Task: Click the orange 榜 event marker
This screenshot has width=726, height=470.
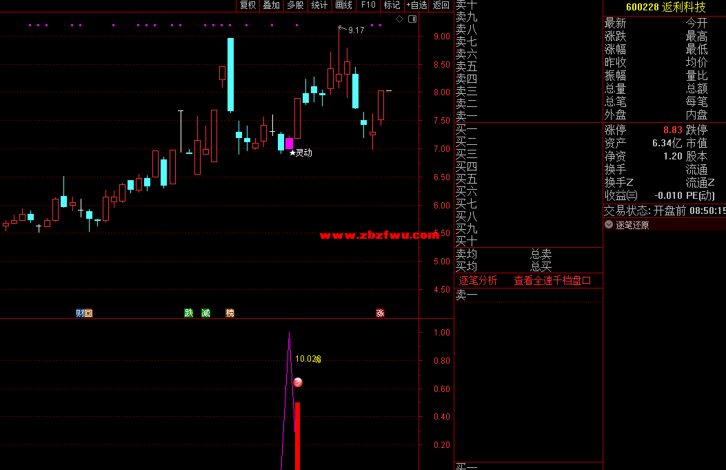Action: click(230, 313)
